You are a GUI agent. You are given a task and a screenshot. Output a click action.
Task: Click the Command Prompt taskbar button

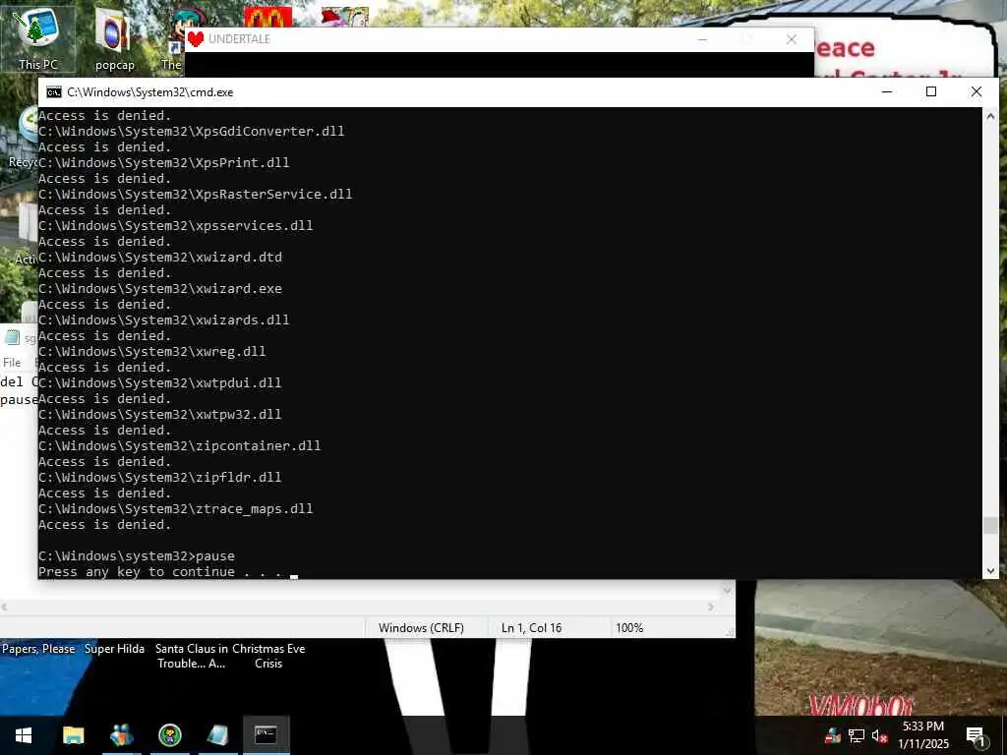tap(266, 735)
